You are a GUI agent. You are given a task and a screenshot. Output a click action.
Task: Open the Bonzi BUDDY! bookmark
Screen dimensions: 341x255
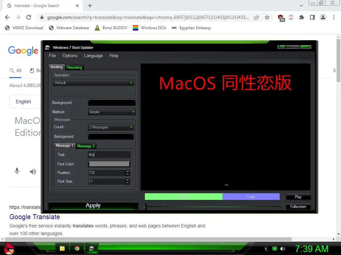pos(111,28)
